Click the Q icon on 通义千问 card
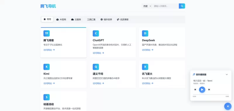The height and width of the screenshot is (111, 234). tap(96, 67)
